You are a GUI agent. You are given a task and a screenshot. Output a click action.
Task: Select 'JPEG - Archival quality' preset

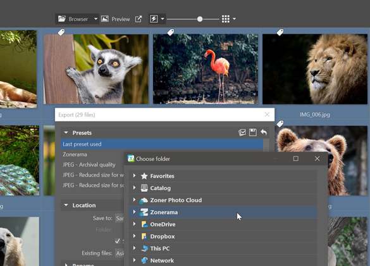pos(89,165)
